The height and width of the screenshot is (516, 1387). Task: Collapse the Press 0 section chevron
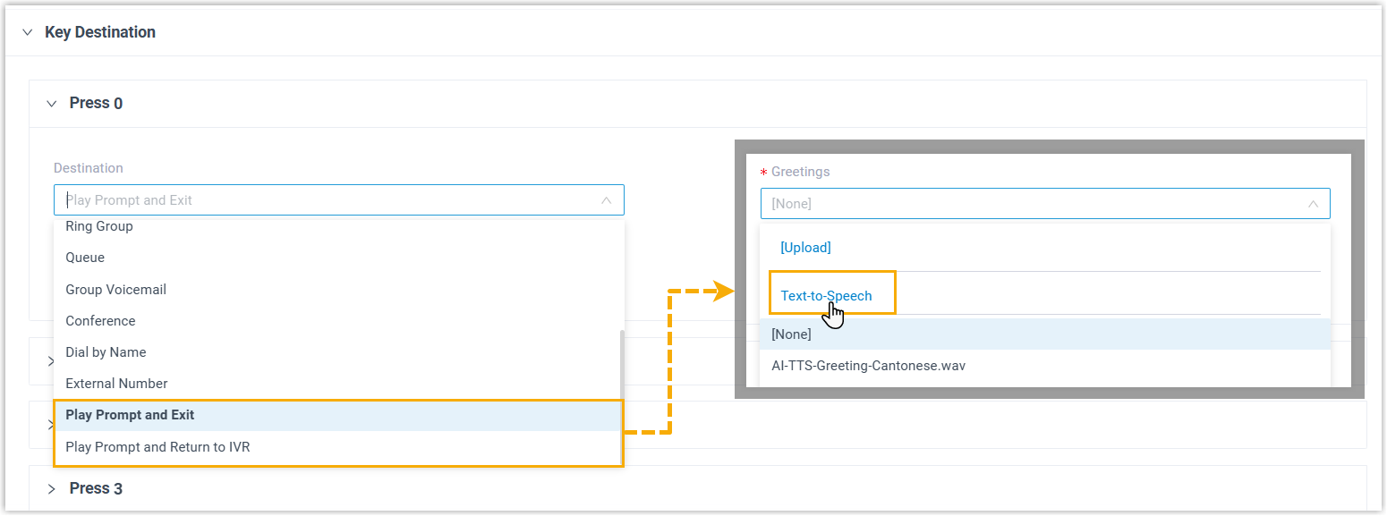pyautogui.click(x=52, y=104)
